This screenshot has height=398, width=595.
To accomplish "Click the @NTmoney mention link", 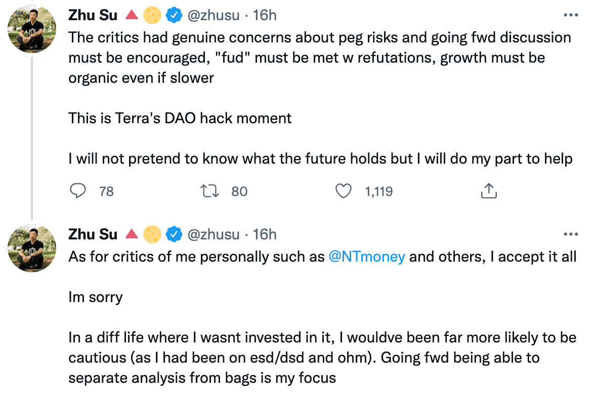I will (367, 257).
